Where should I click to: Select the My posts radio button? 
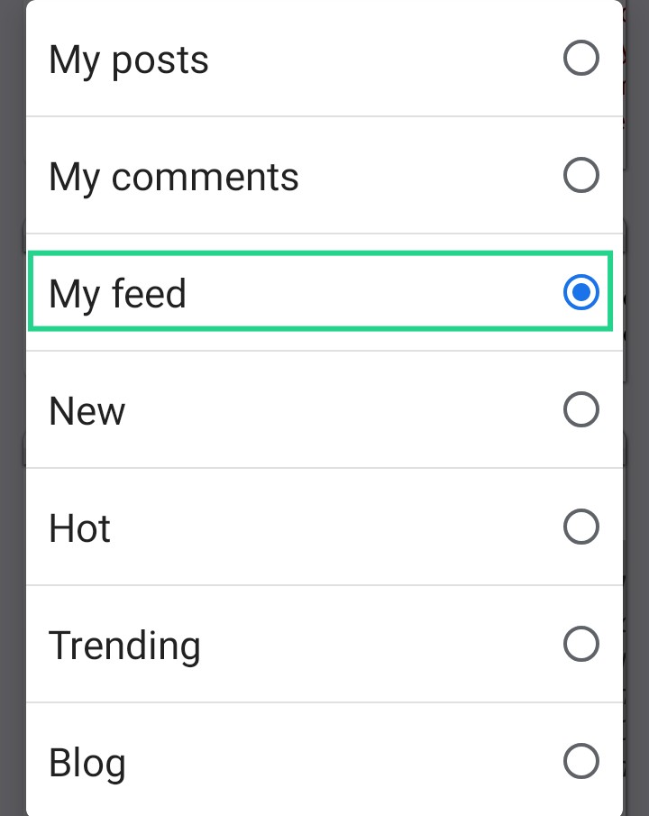coord(580,60)
